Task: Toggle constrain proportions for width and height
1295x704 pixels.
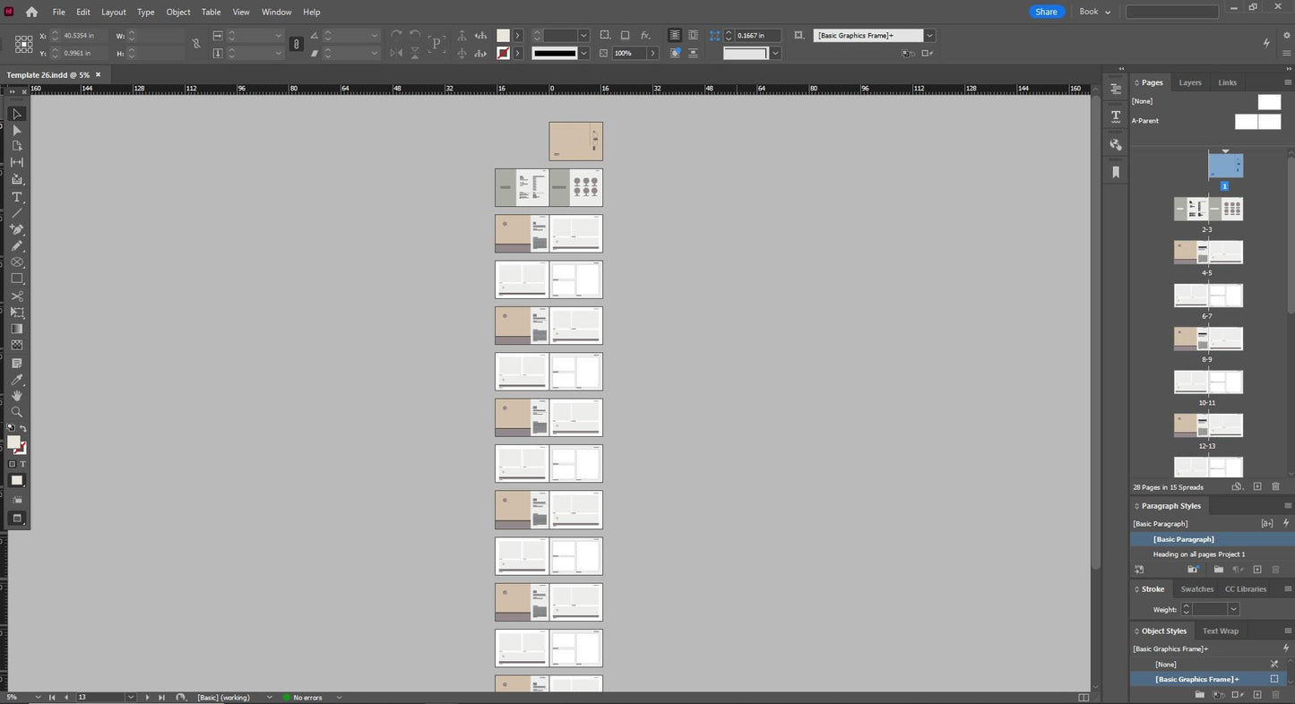Action: click(x=196, y=44)
